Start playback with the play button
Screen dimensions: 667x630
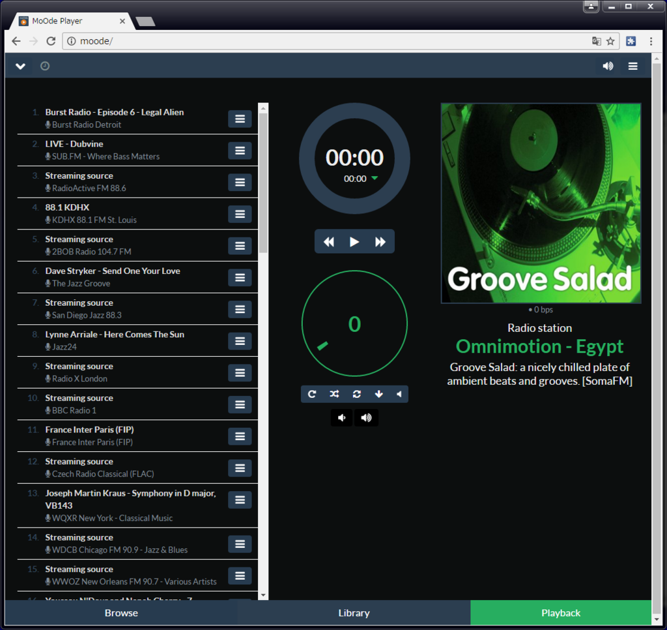click(x=354, y=241)
